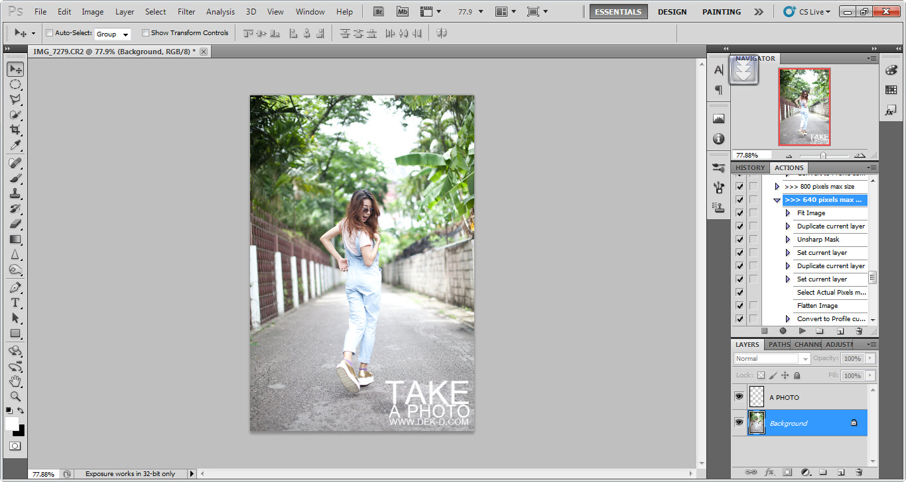Hide the A PHOTO layer
This screenshot has width=906, height=482.
tap(739, 397)
